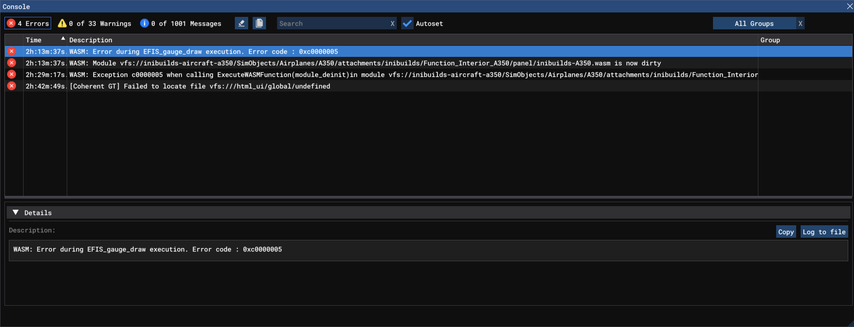Click the red error icon on the EFIS_gauge_draw row
Viewport: 854px width, 327px height.
pos(12,52)
